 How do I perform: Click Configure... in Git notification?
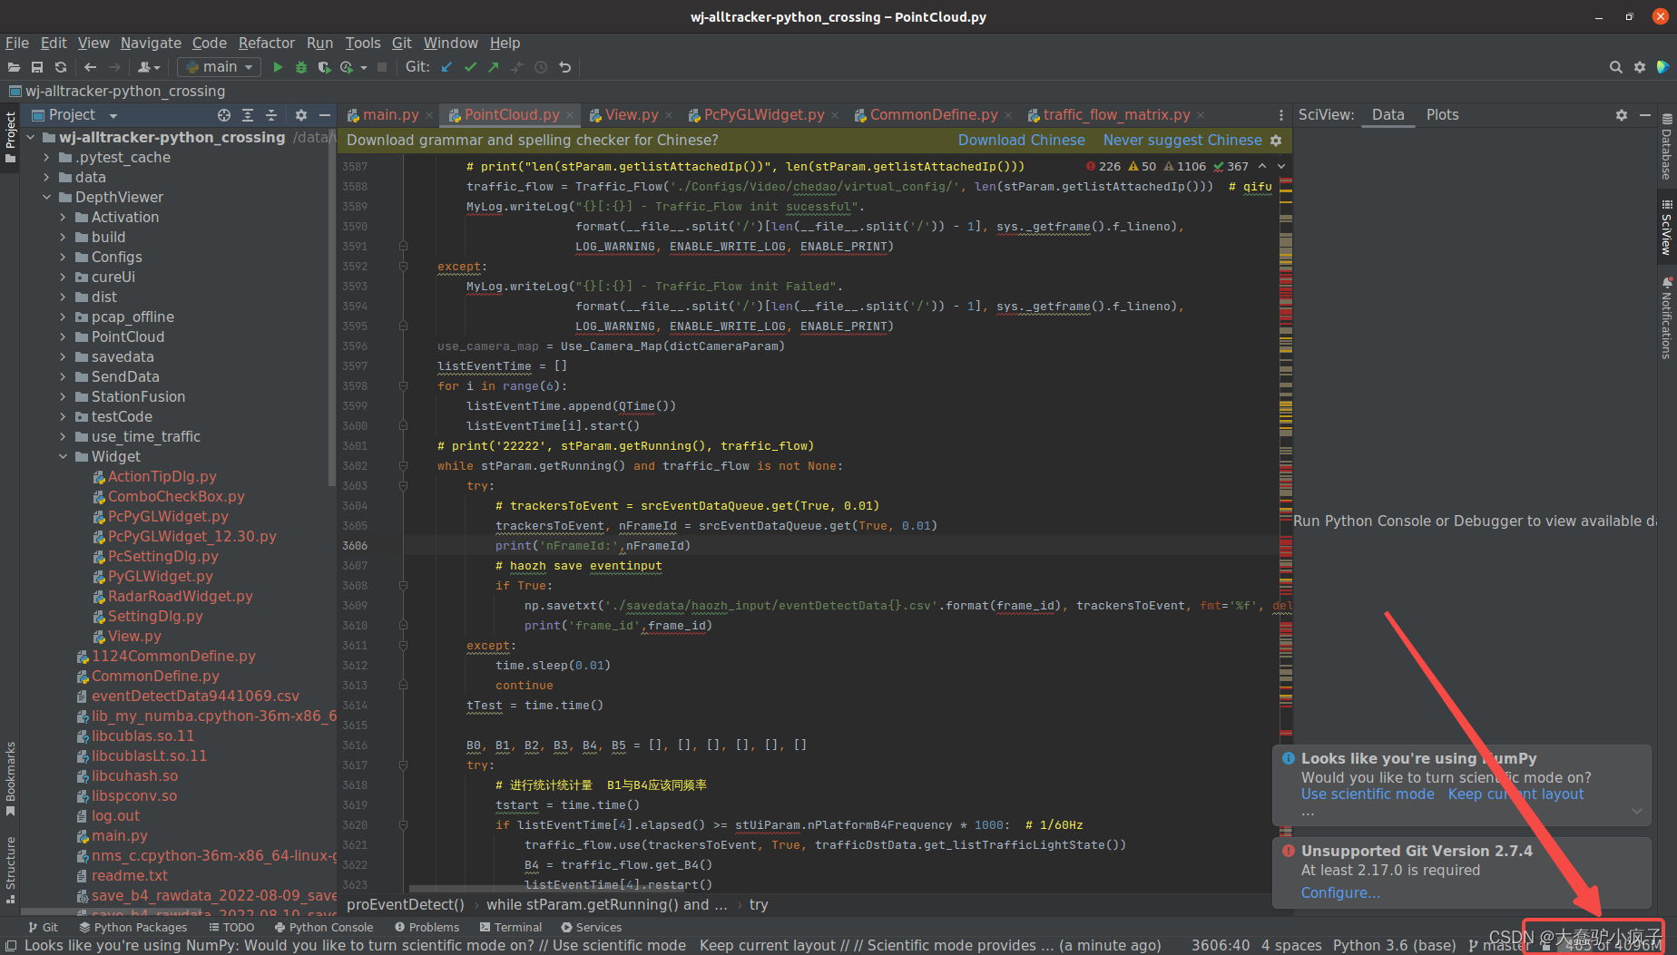pos(1340,893)
